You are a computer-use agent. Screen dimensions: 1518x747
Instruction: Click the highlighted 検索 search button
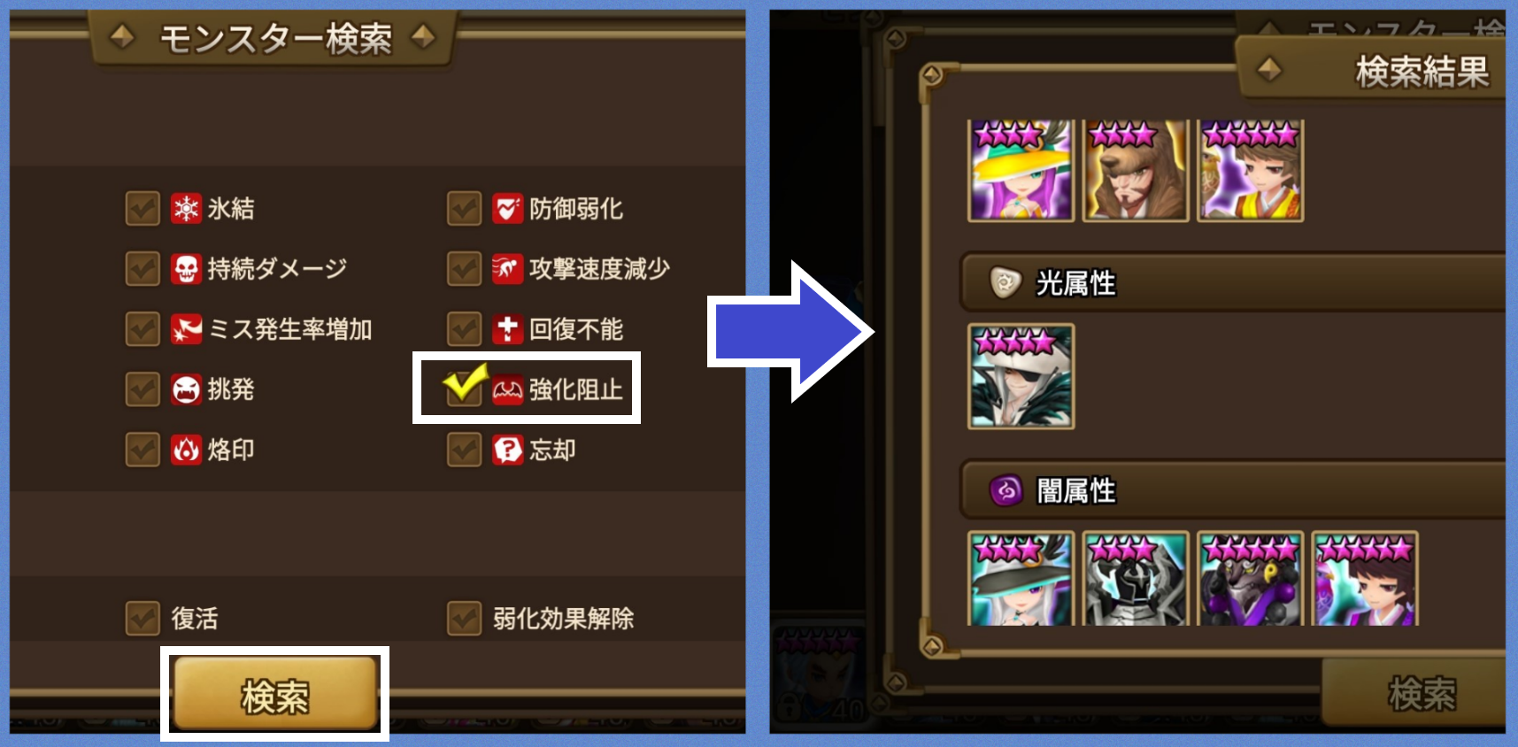[275, 695]
